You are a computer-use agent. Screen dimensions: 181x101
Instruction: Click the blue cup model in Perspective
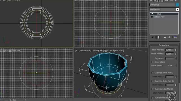[107, 72]
